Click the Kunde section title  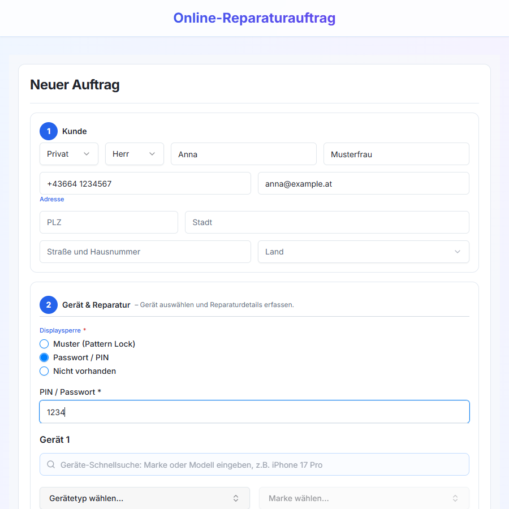[x=74, y=131]
